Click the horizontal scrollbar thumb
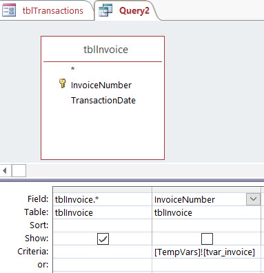 (x=19, y=171)
